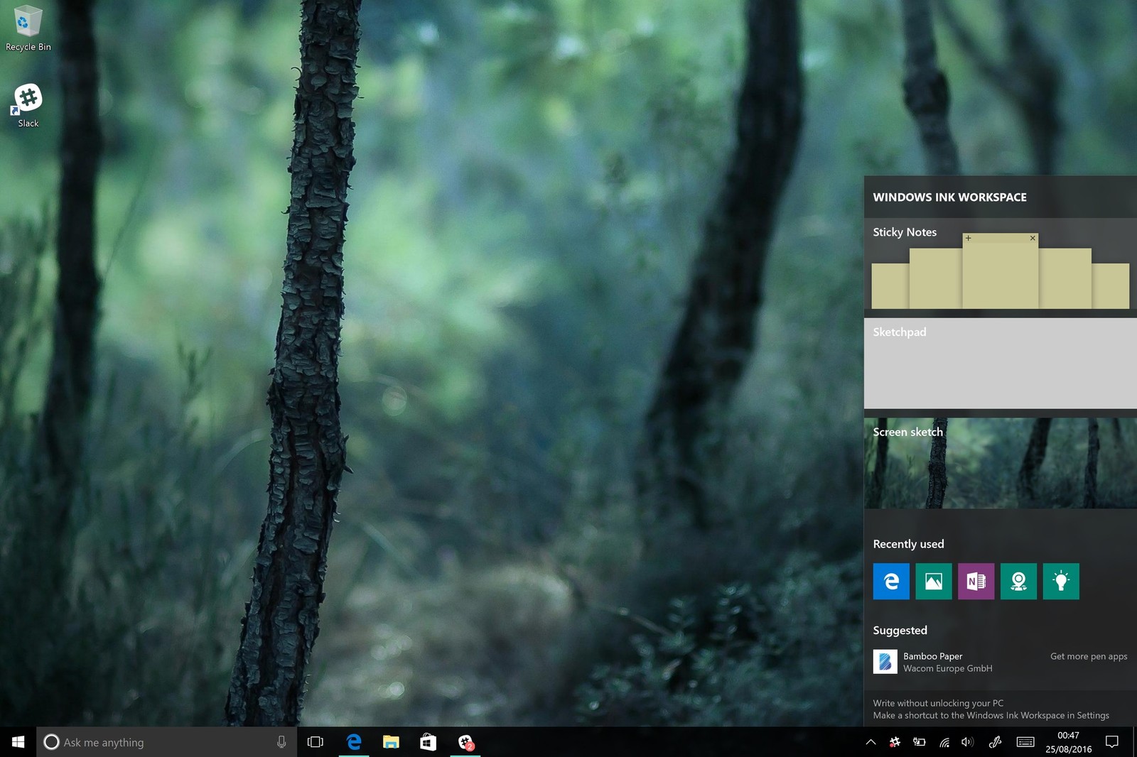Open Action Center notifications
The height and width of the screenshot is (757, 1137).
click(1114, 742)
